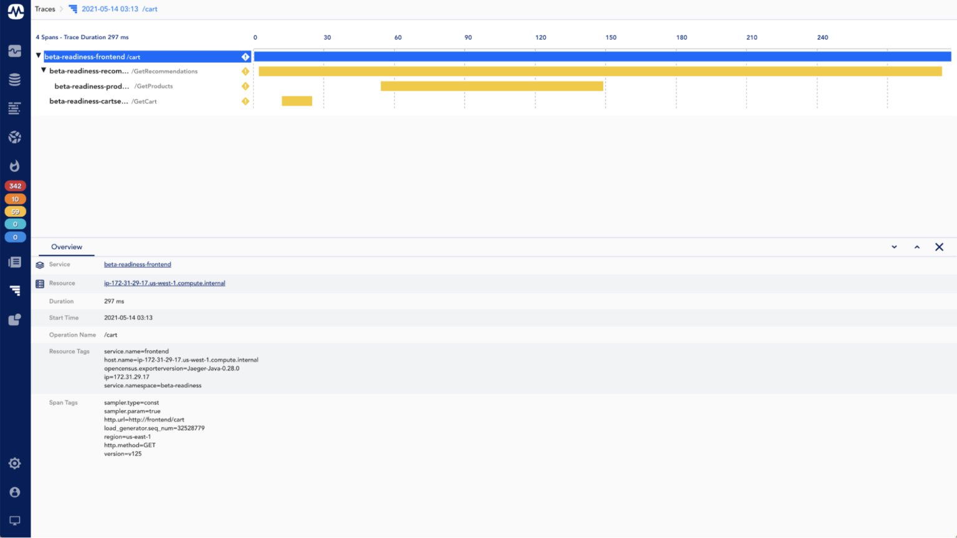The width and height of the screenshot is (957, 538).
Task: Open the ip-172-31-29-17.us-west-1.compute.internal resource link
Action: click(x=164, y=283)
